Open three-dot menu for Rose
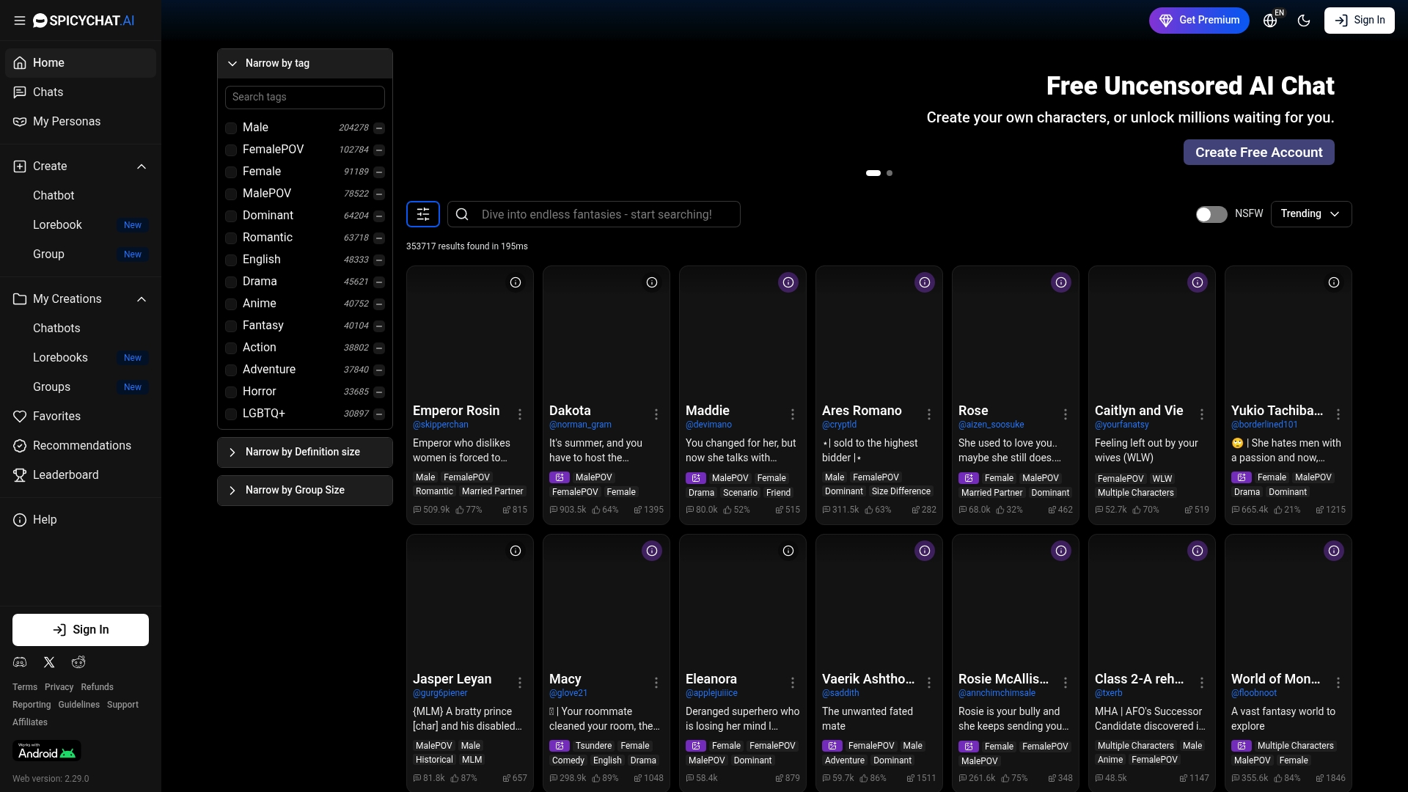Screen dimensions: 1408x792 point(1066,414)
